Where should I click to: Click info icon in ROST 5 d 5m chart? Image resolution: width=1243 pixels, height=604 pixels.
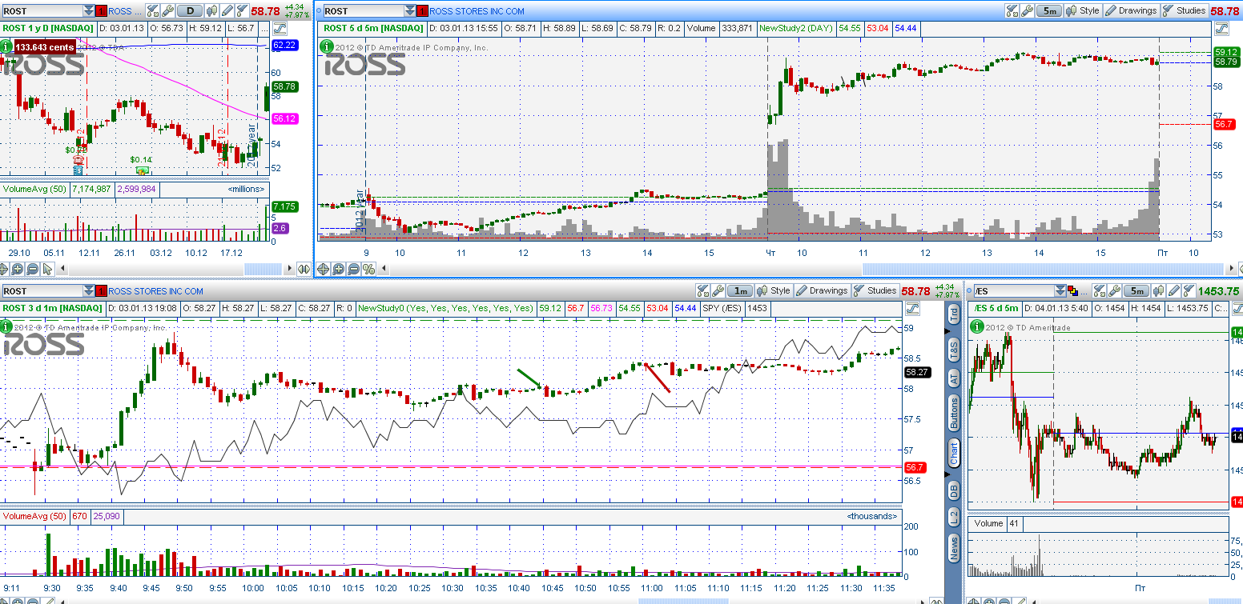tap(326, 47)
